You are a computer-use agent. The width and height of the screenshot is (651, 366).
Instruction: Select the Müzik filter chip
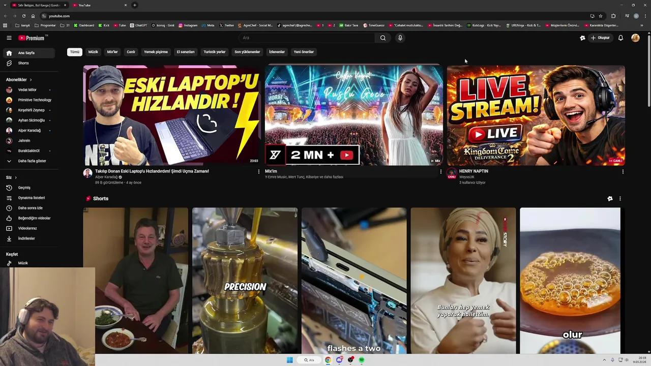click(x=93, y=52)
